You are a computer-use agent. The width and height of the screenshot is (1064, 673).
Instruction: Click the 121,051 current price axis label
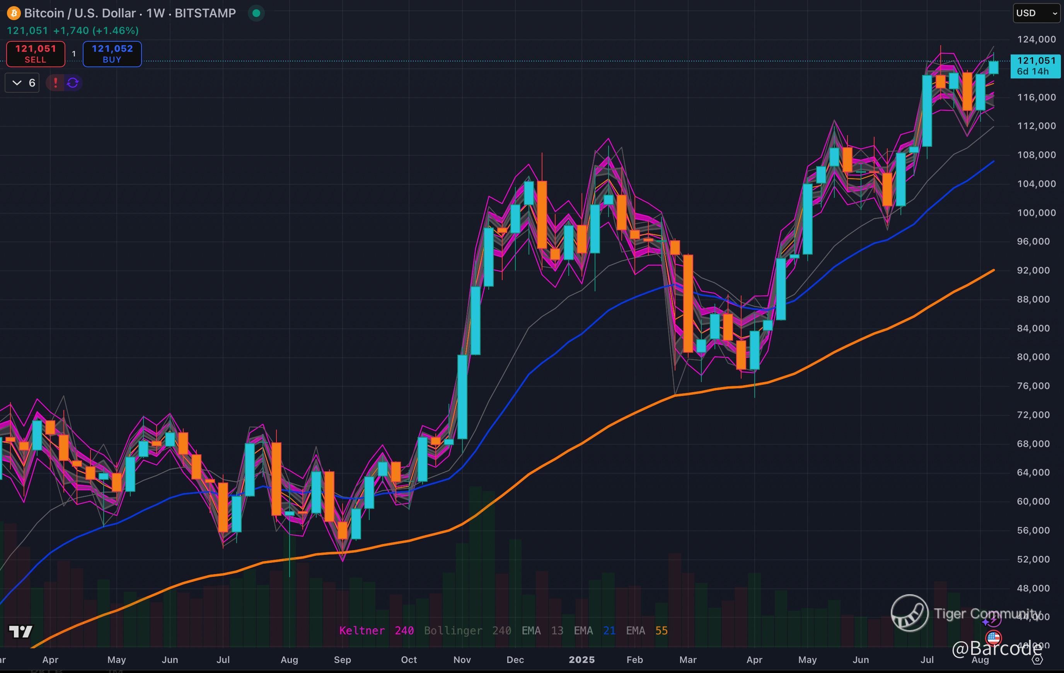tap(1035, 66)
